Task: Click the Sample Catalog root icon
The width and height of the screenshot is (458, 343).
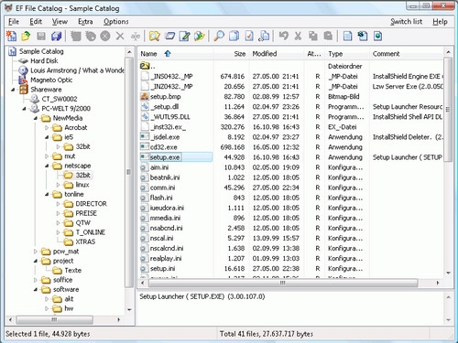Action: click(x=12, y=51)
